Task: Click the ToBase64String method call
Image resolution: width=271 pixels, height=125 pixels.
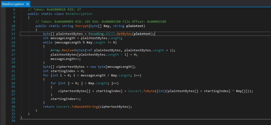Action: point(84,107)
